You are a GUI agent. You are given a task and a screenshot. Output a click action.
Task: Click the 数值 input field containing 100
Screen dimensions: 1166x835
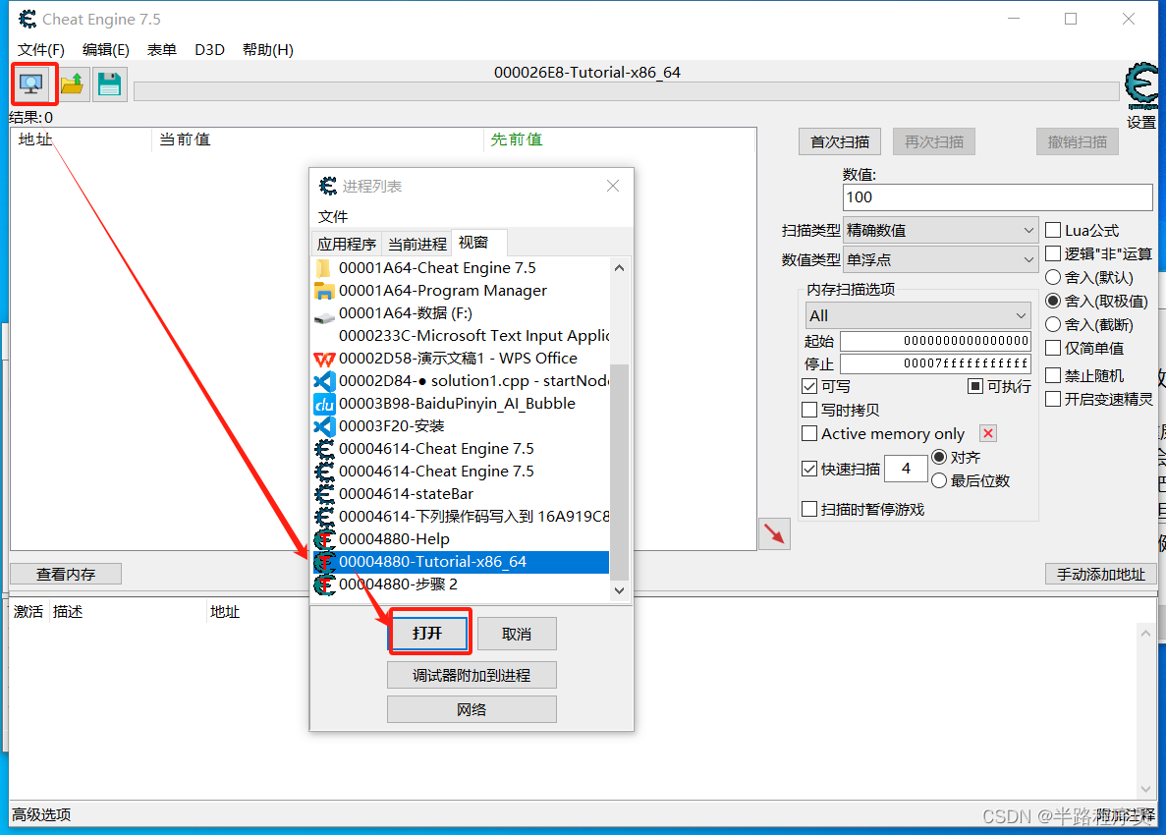[x=997, y=197]
